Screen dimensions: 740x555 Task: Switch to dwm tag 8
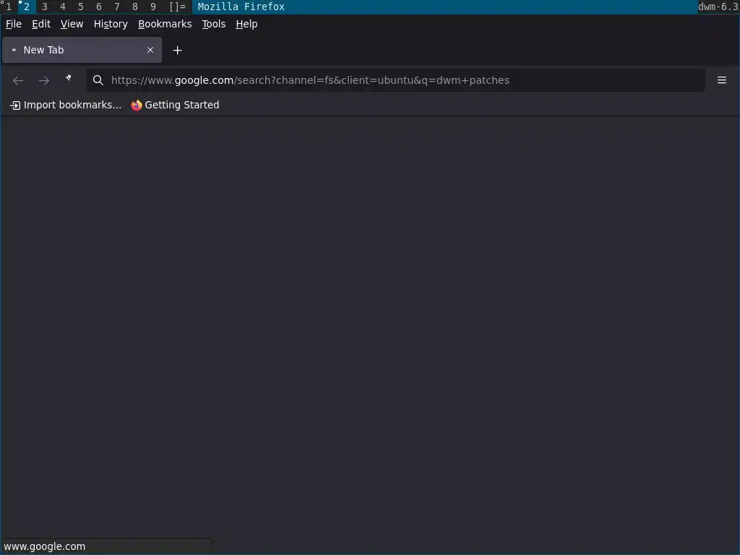pos(135,7)
